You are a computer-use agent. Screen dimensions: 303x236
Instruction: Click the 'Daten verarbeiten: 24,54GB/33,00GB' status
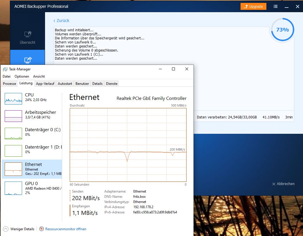pos(227,117)
